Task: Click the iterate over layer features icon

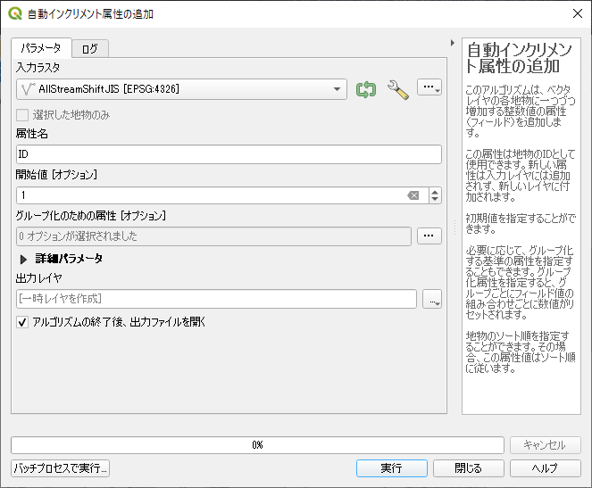Action: [366, 89]
